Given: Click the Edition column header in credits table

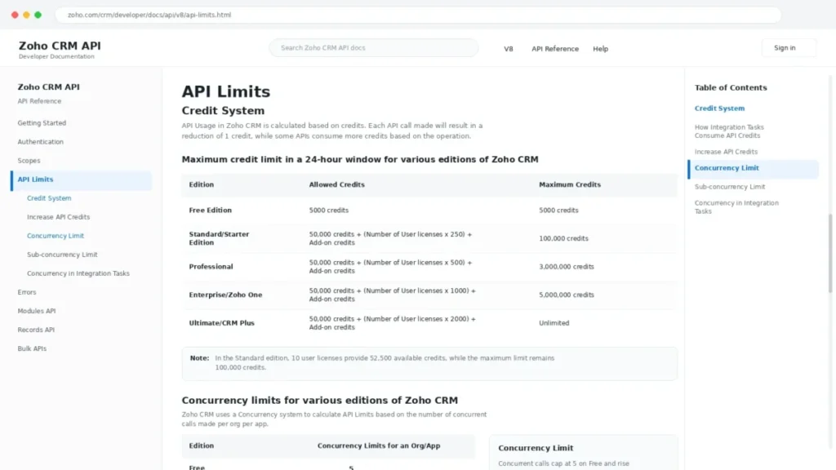Looking at the screenshot, I should pos(201,185).
